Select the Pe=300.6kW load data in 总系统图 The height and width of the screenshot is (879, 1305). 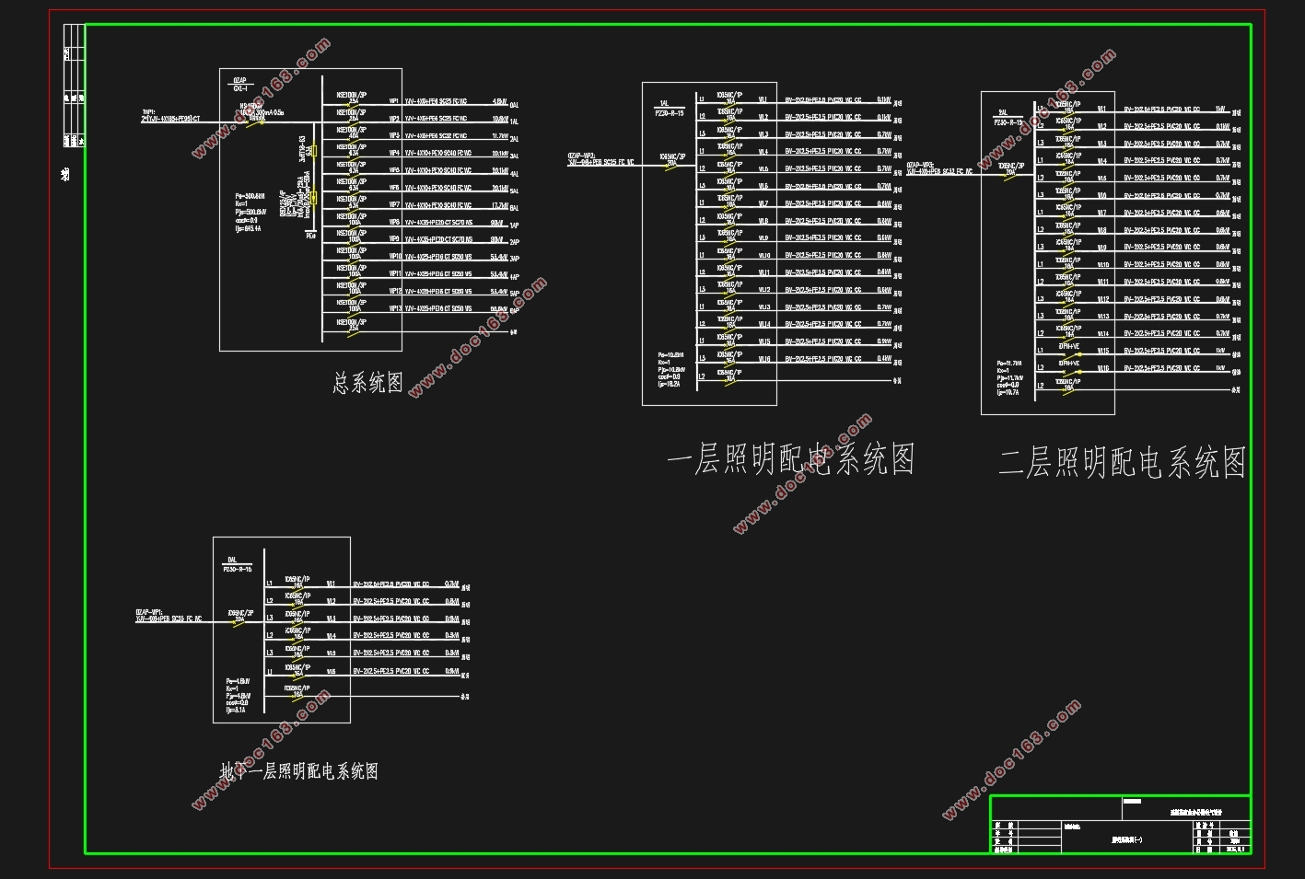click(250, 212)
